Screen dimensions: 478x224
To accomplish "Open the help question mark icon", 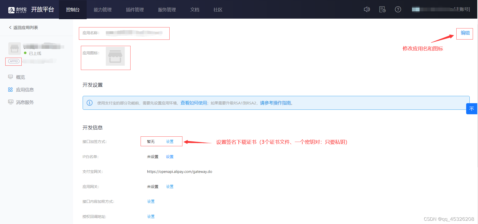I will point(398,9).
